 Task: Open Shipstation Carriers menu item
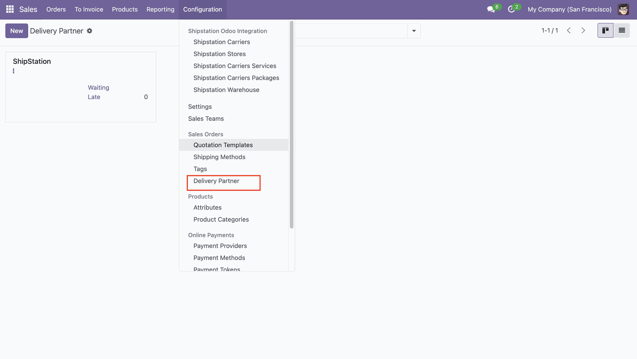[x=222, y=42]
